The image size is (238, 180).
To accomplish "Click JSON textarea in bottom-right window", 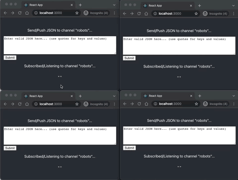I will click(179, 135).
